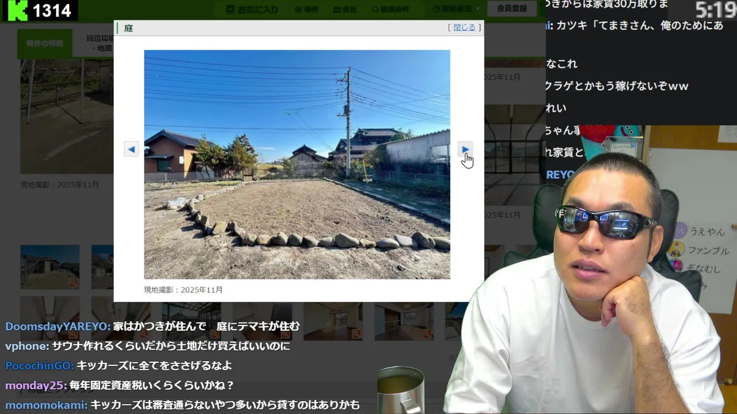
Task: Click the vphone username in the chat overlay
Action: click(27, 346)
